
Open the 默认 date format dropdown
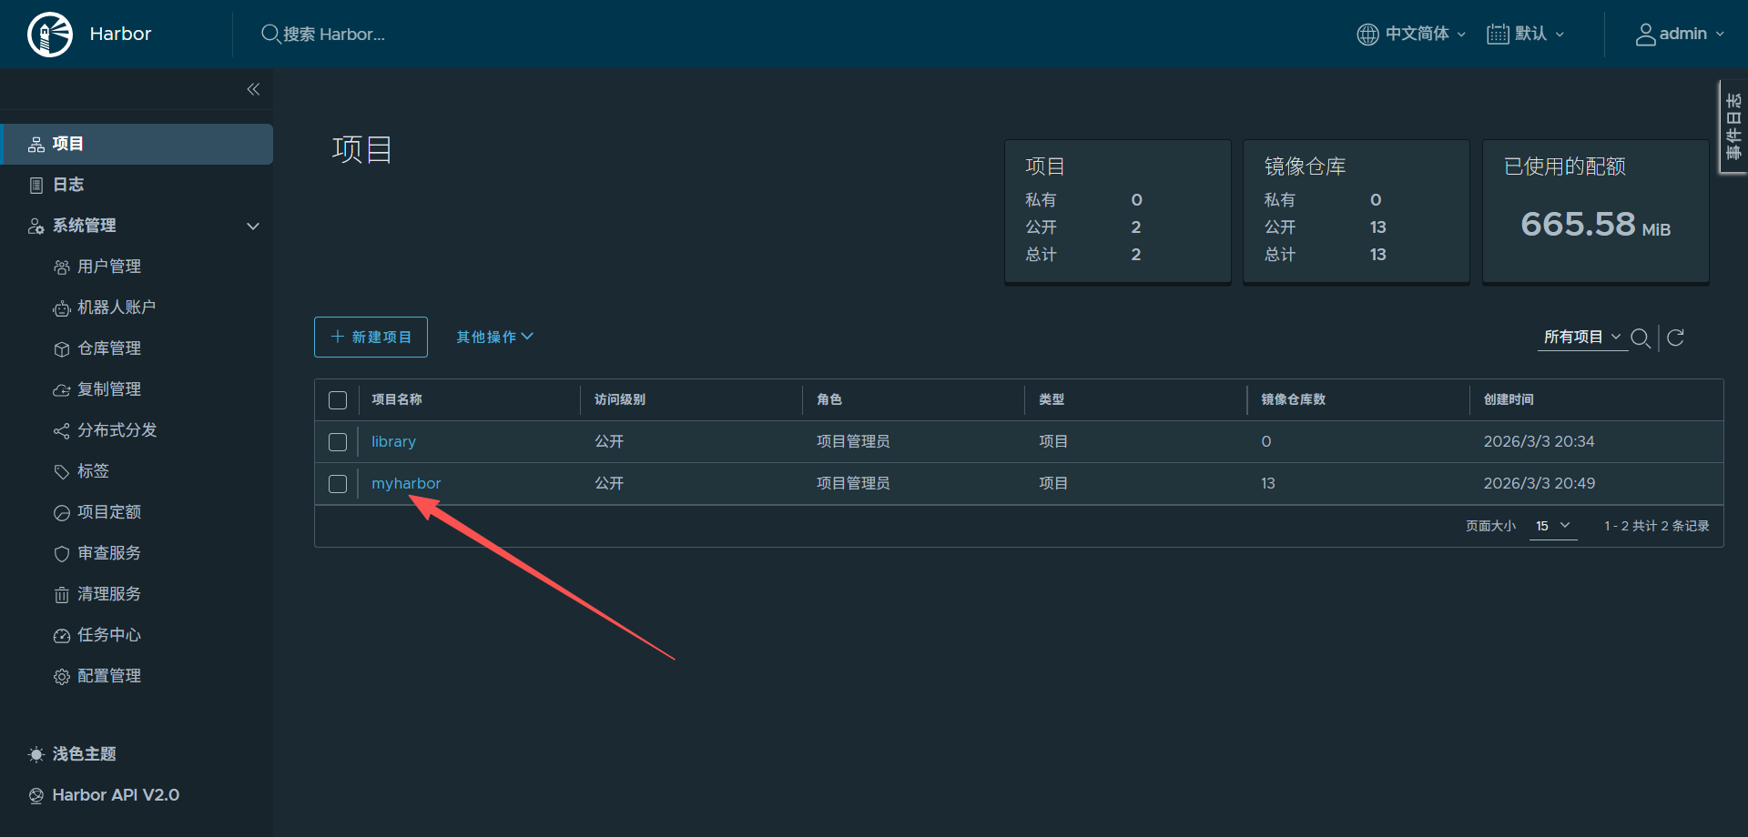pos(1526,34)
